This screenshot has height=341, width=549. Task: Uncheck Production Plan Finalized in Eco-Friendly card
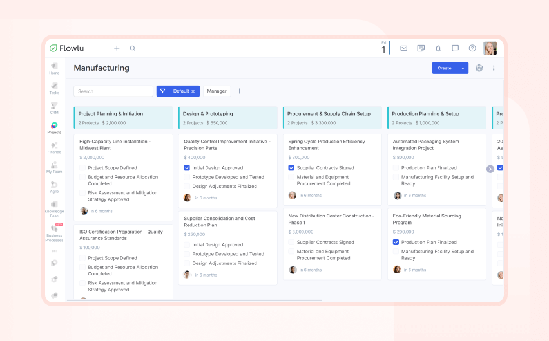point(396,243)
